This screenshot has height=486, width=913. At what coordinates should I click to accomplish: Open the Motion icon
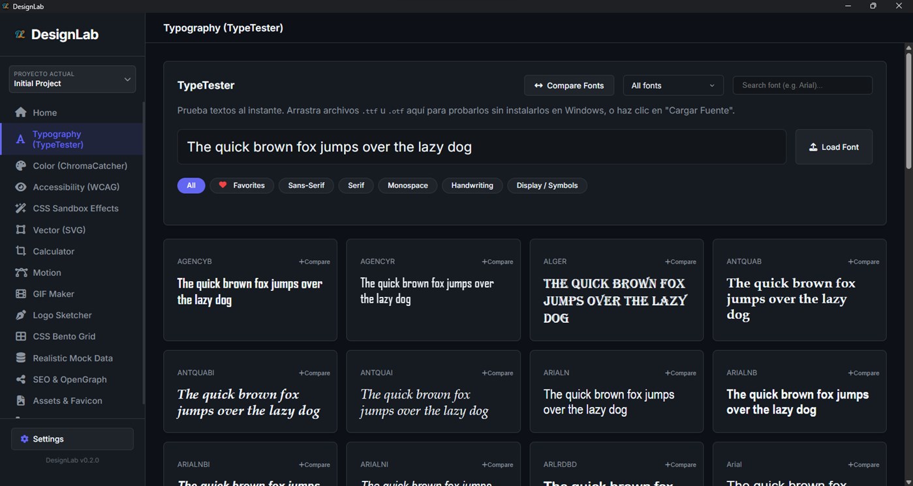[x=21, y=273]
